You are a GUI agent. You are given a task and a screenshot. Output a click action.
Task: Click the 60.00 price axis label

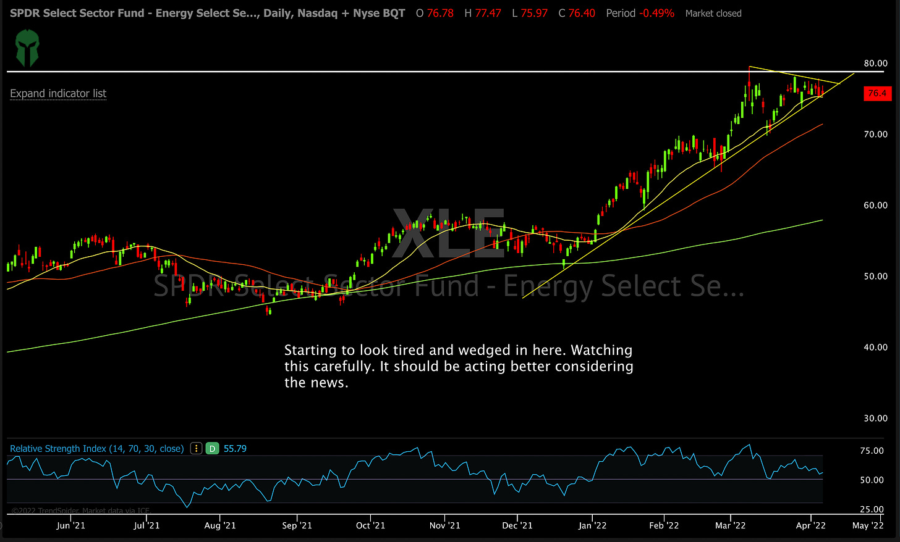pos(875,206)
